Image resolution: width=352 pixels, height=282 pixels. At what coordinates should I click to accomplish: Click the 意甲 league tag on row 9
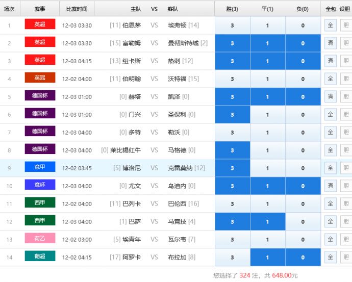click(40, 167)
